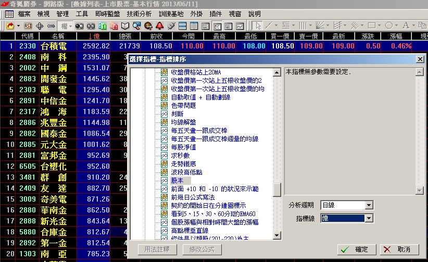The width and height of the screenshot is (428, 262).
Task: Select the 色帶問題 indicator
Action: pos(183,105)
